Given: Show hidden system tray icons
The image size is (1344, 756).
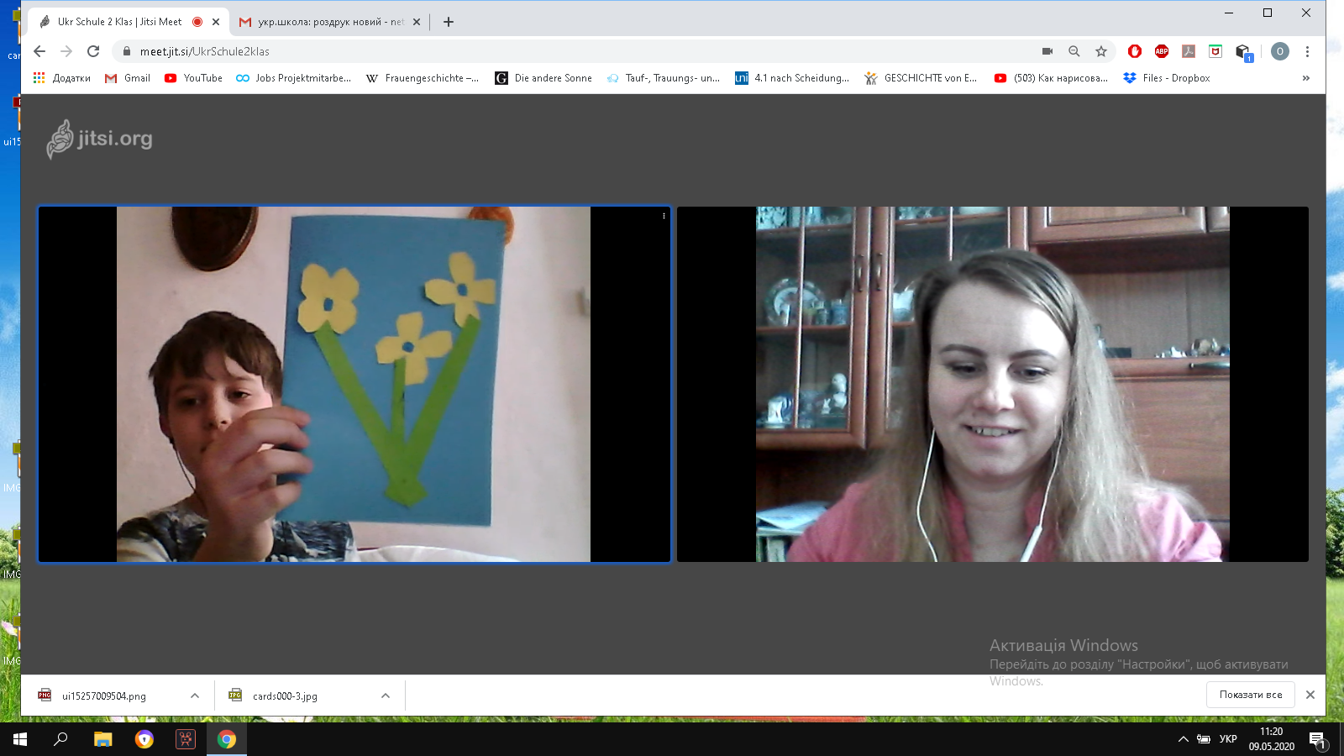Looking at the screenshot, I should [x=1183, y=739].
